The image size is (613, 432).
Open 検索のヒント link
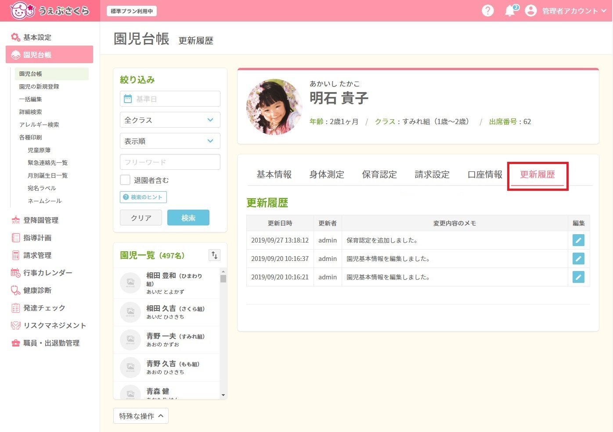point(143,197)
